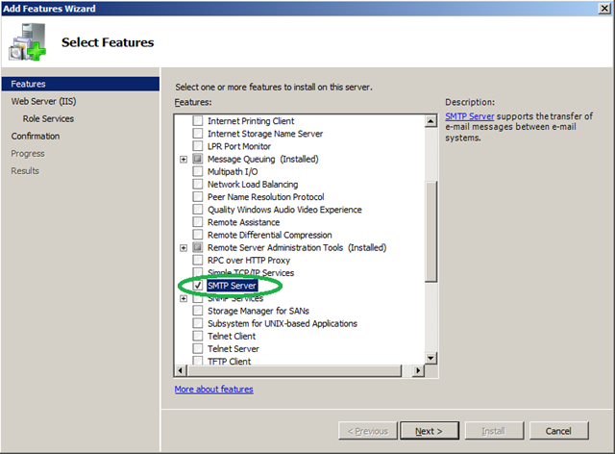The height and width of the screenshot is (454, 615).
Task: Check Internet Storage Name Server box
Action: [198, 133]
